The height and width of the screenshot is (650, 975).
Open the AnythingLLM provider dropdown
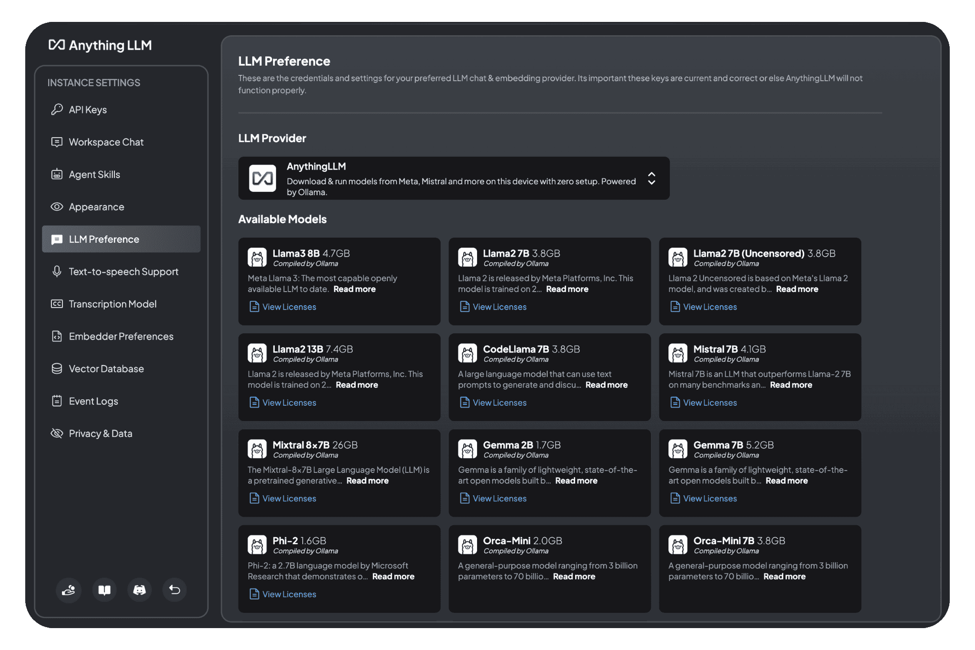coord(453,179)
